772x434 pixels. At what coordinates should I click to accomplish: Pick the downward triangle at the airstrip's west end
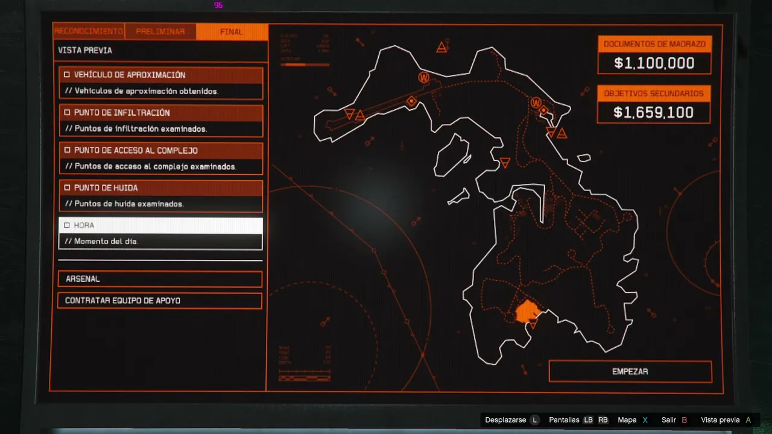pyautogui.click(x=349, y=113)
